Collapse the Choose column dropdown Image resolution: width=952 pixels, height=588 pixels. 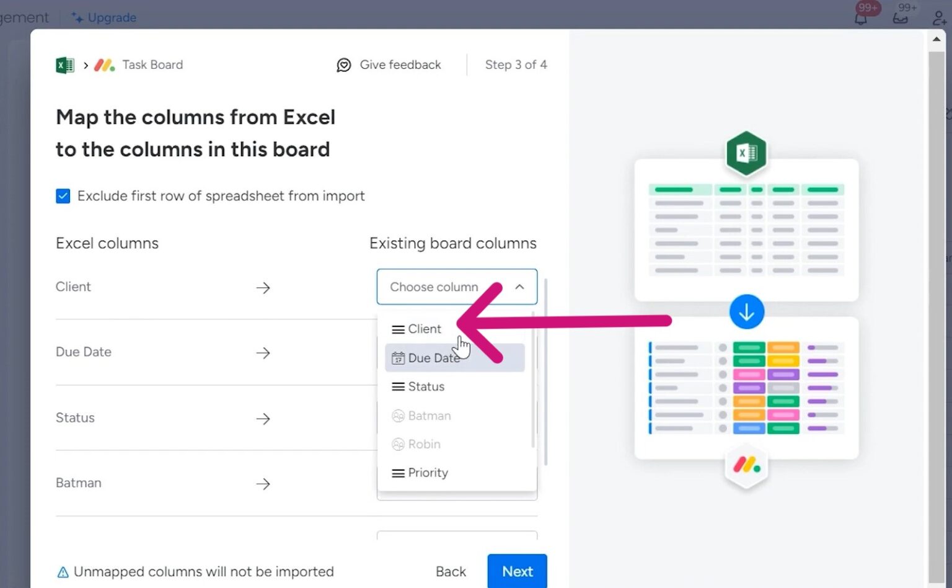[x=519, y=287]
